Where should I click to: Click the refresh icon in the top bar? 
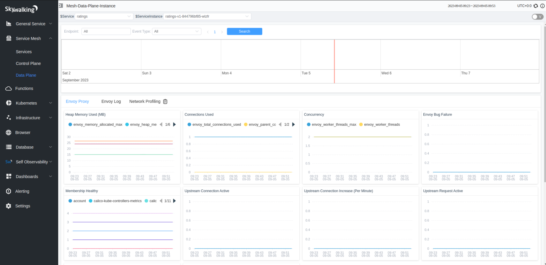click(x=535, y=6)
